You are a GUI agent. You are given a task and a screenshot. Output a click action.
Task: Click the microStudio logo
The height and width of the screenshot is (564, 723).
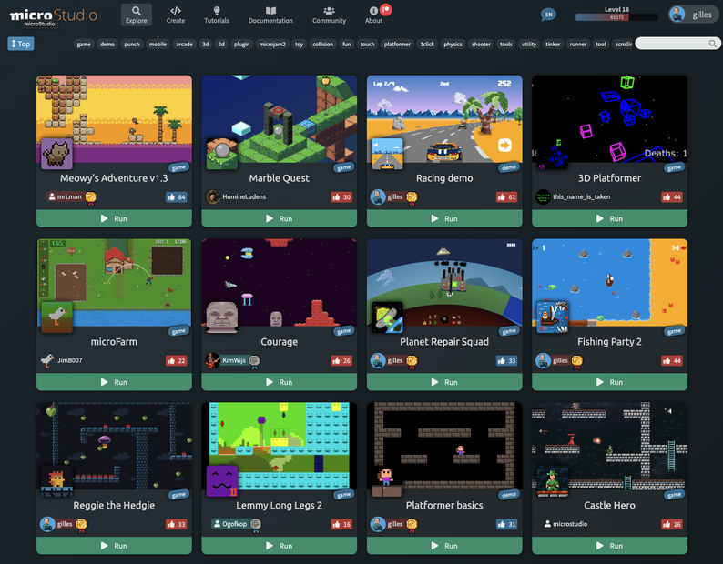[53, 15]
